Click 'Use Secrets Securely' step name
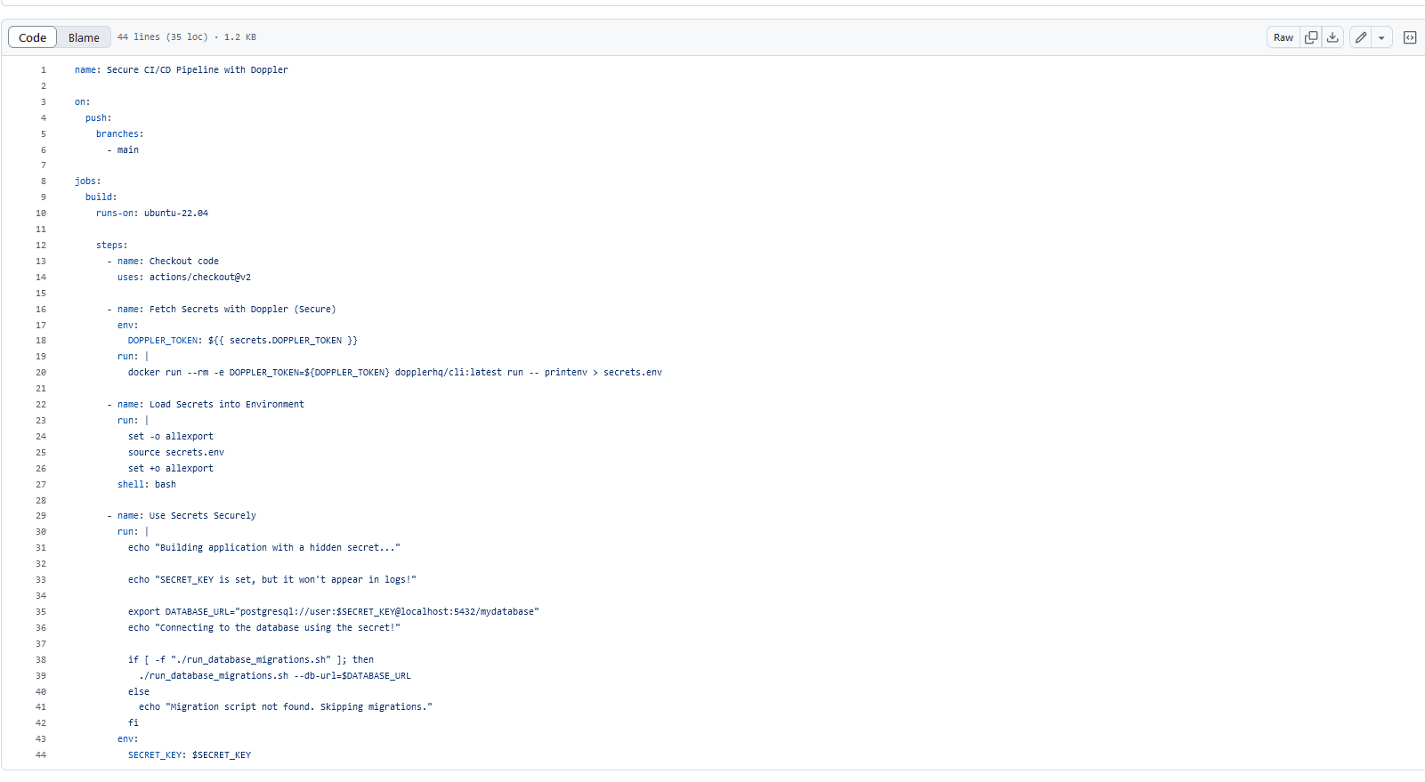 pyautogui.click(x=203, y=516)
